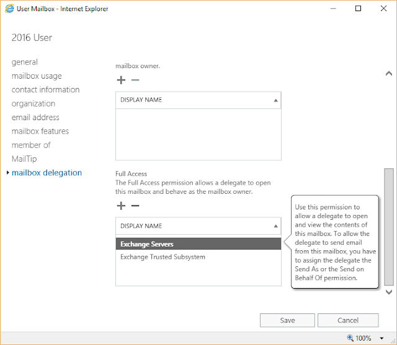Screen dimensions: 397x345
Task: Open the mailbox features section
Action: coord(40,131)
